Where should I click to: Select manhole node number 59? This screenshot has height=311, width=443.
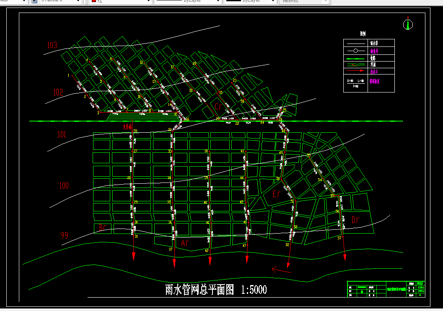click(135, 131)
